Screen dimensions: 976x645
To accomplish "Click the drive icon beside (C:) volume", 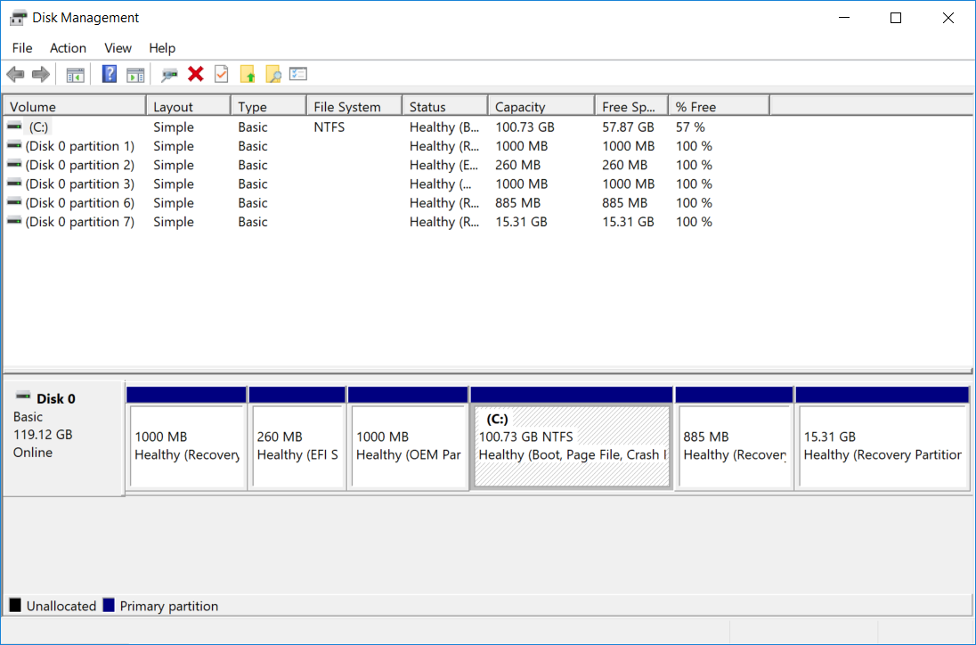I will pyautogui.click(x=14, y=127).
